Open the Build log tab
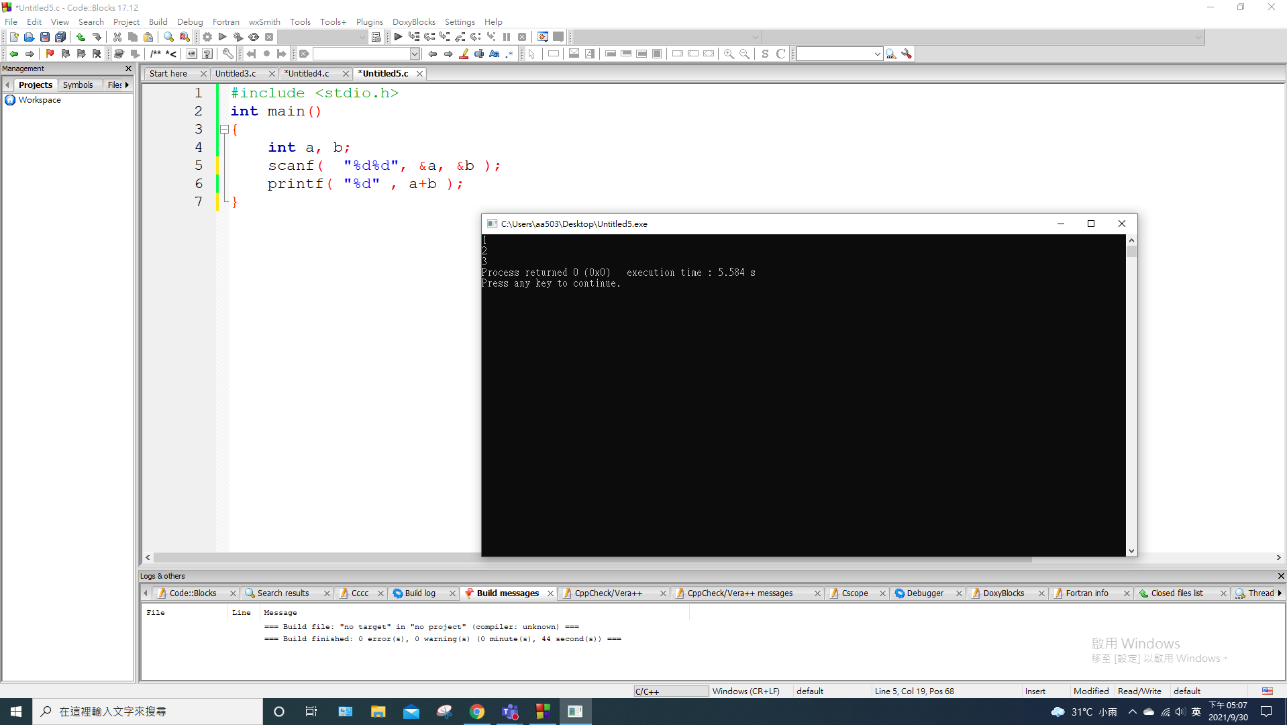 point(420,593)
